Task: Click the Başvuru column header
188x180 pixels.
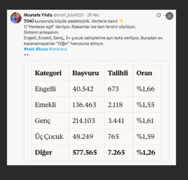Action: 85,73
